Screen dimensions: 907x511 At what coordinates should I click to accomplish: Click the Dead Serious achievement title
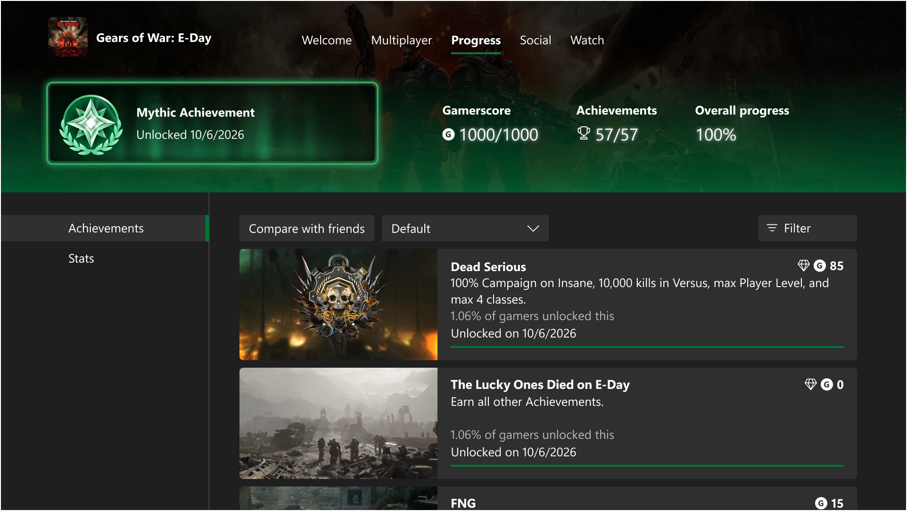click(x=488, y=267)
